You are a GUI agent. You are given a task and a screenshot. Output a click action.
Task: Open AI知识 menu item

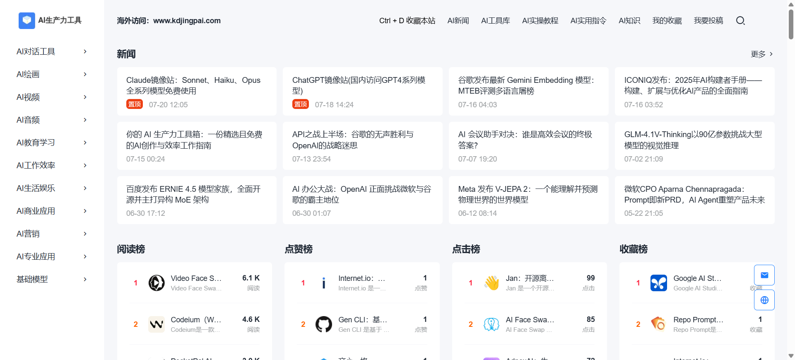tap(629, 21)
